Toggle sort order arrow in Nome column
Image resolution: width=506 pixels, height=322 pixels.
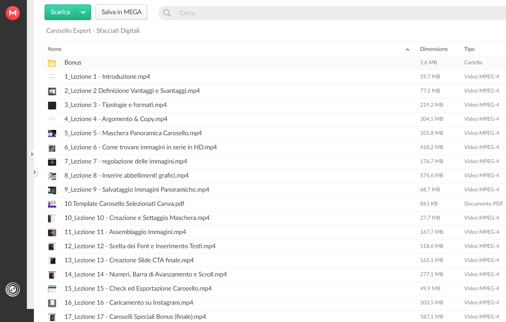click(x=407, y=49)
